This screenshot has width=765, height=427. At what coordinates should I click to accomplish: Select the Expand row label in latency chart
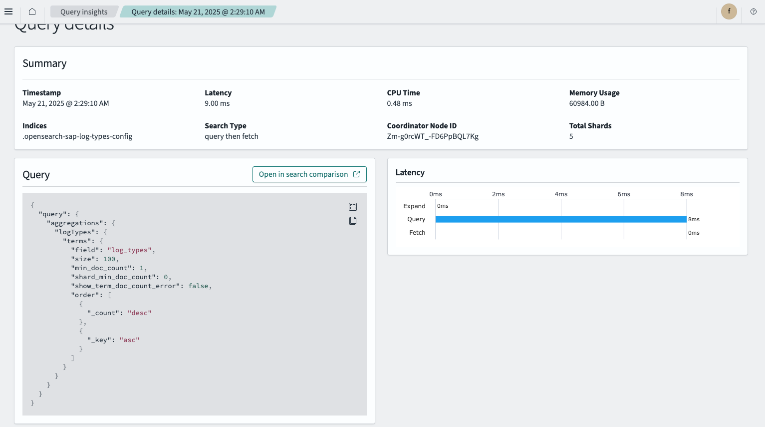414,206
